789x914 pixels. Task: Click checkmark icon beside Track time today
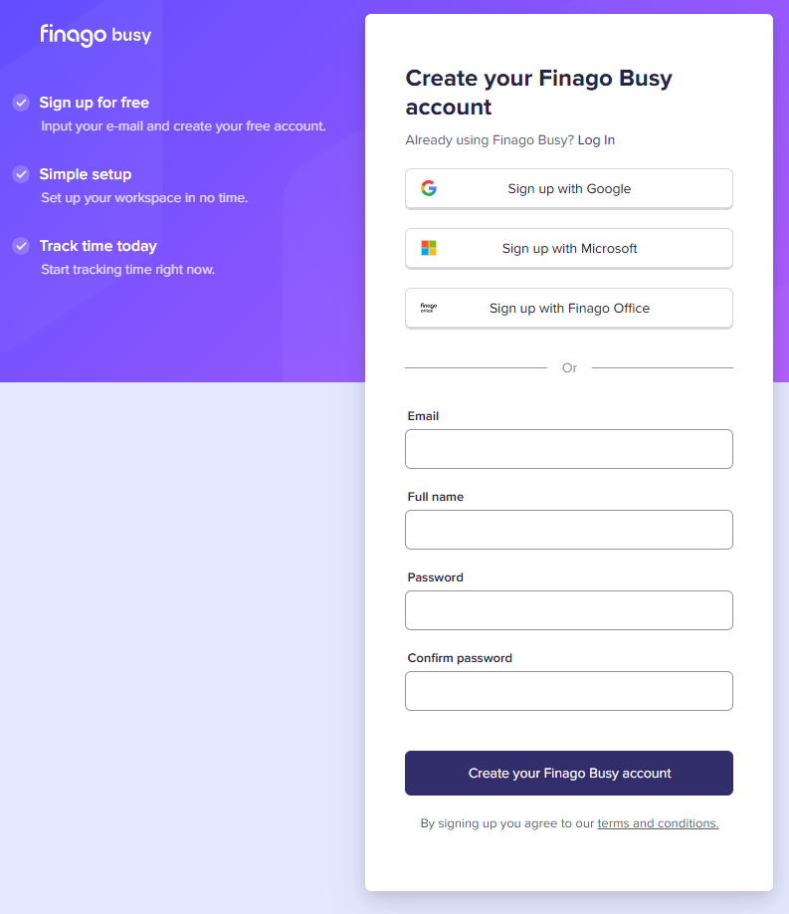click(21, 246)
